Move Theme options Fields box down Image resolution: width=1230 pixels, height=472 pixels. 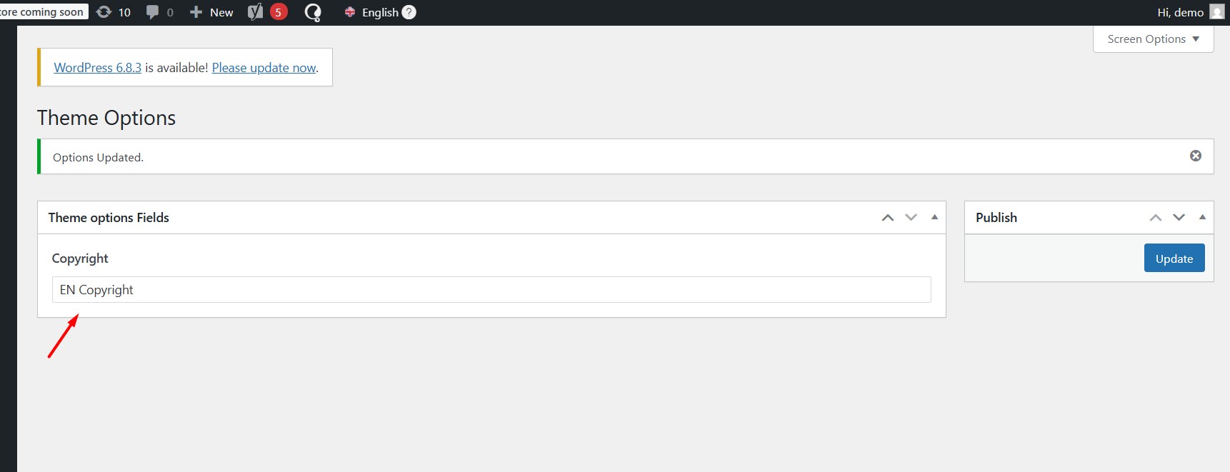[x=911, y=218]
